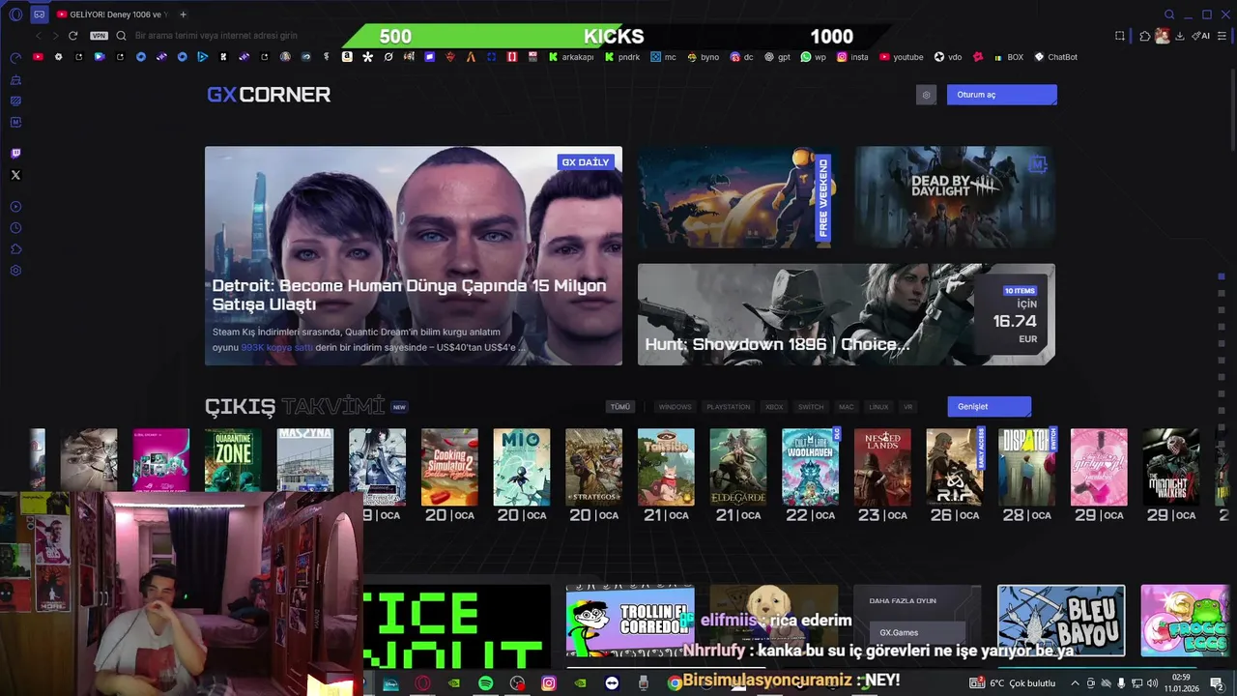
Task: Select the LINUX platform filter
Action: pos(878,407)
